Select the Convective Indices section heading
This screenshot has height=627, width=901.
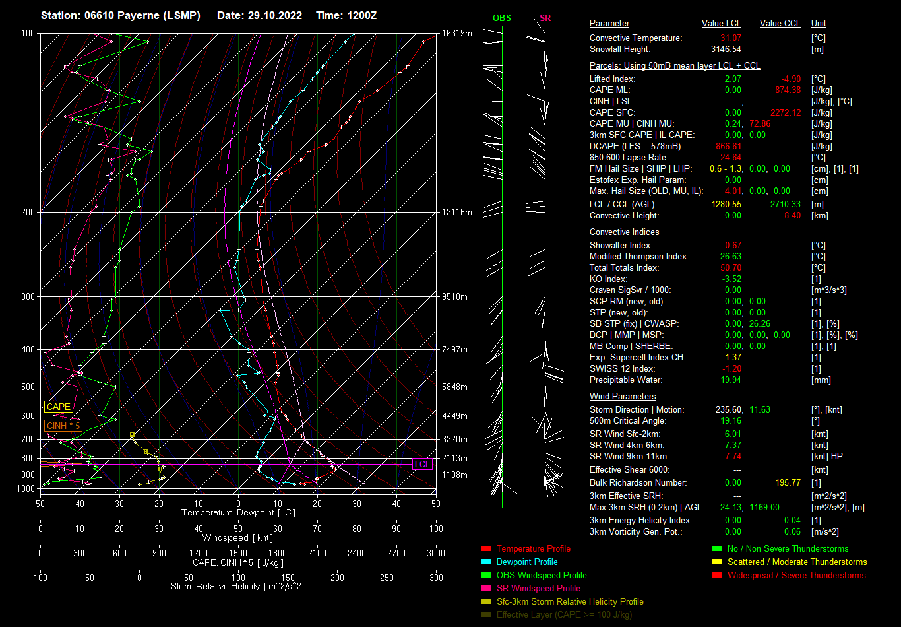[x=624, y=232]
